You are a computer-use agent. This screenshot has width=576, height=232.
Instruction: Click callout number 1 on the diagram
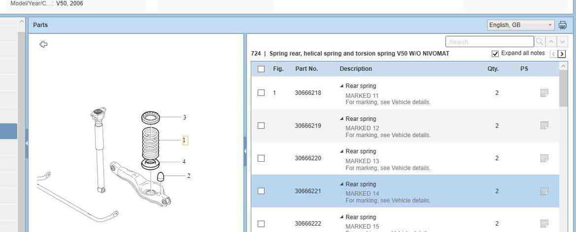pos(184,140)
